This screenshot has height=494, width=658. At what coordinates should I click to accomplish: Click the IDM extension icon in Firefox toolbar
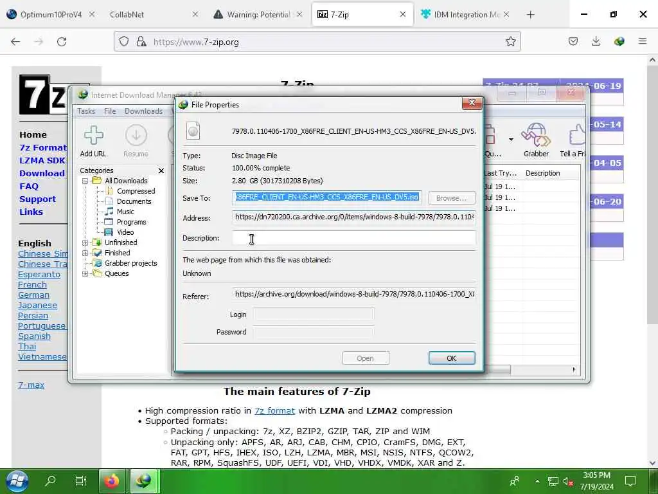(619, 41)
